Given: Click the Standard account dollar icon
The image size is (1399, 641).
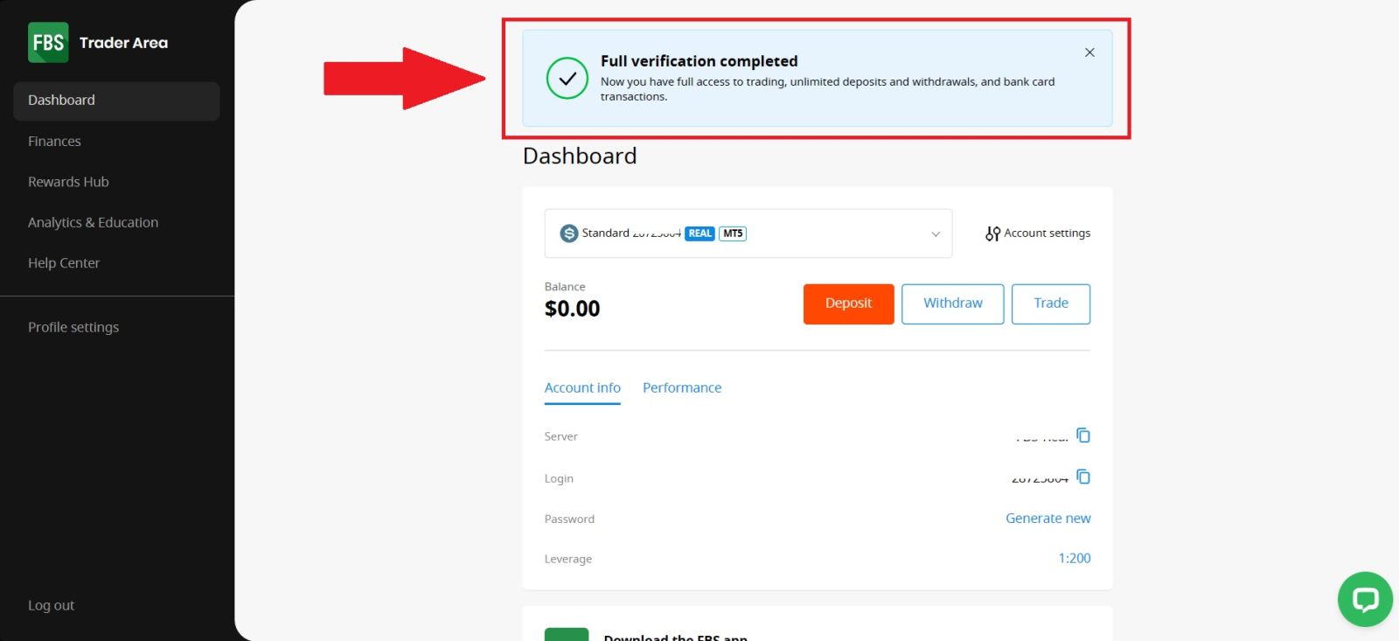Looking at the screenshot, I should pos(569,233).
